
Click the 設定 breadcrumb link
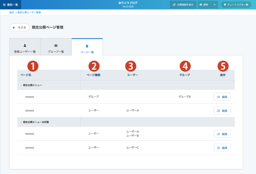[x=11, y=12]
